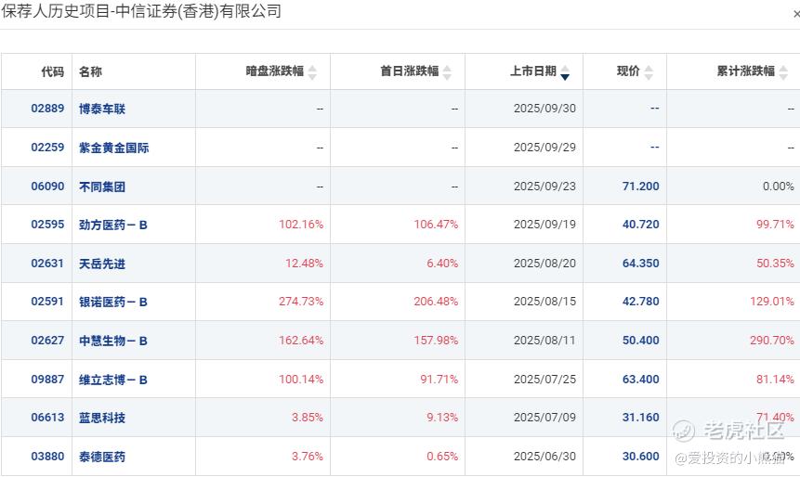Select the 6.40% first-day gain cell

pos(442,264)
